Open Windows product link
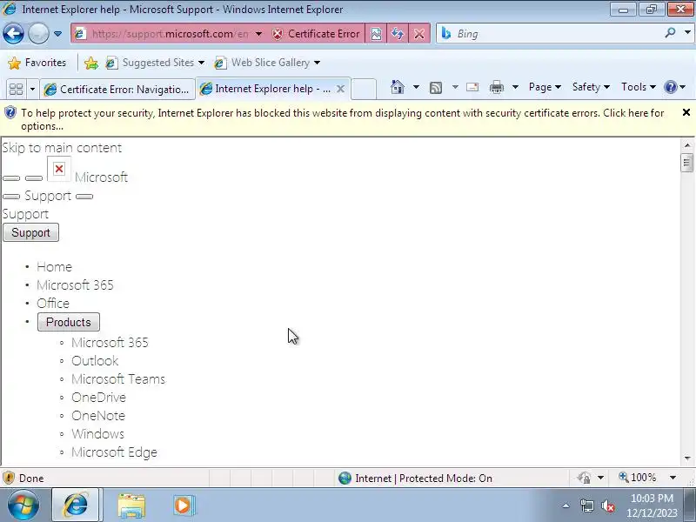Viewport: 696px width, 522px height. (97, 433)
